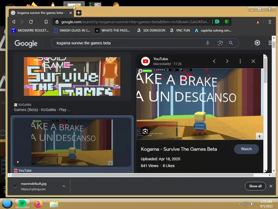Go back using the browser back arrow

(x=14, y=22)
